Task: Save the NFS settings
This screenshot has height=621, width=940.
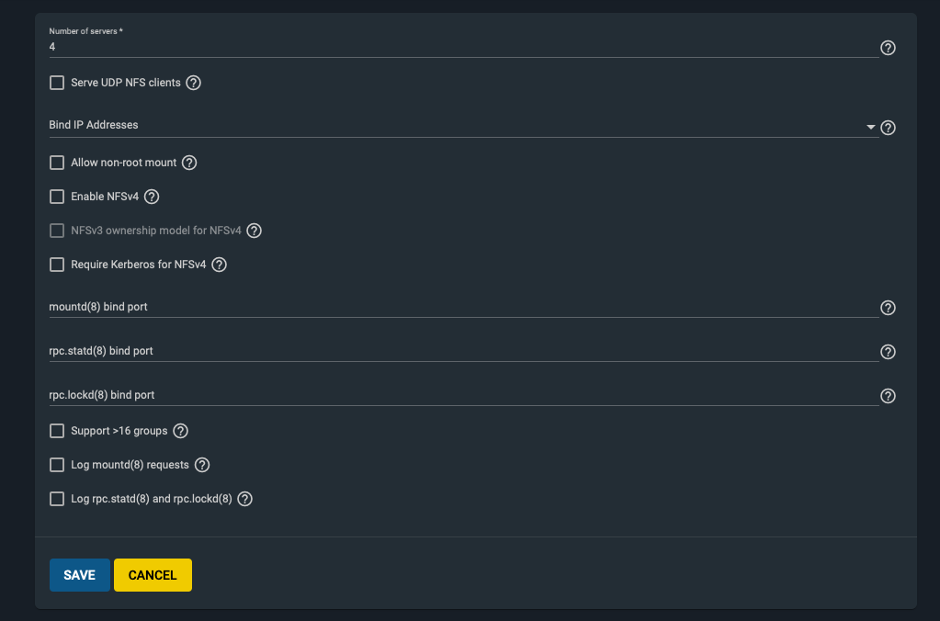Action: click(80, 575)
